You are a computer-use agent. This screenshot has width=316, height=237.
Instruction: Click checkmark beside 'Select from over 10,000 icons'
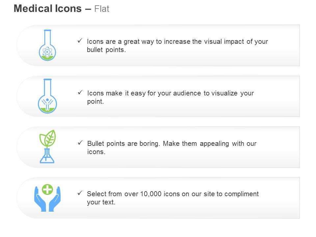[80, 193]
